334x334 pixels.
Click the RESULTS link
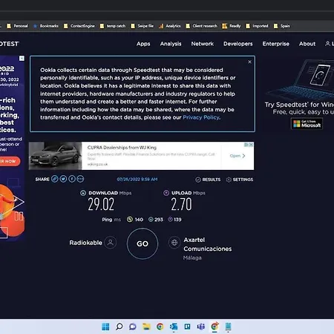(212, 180)
